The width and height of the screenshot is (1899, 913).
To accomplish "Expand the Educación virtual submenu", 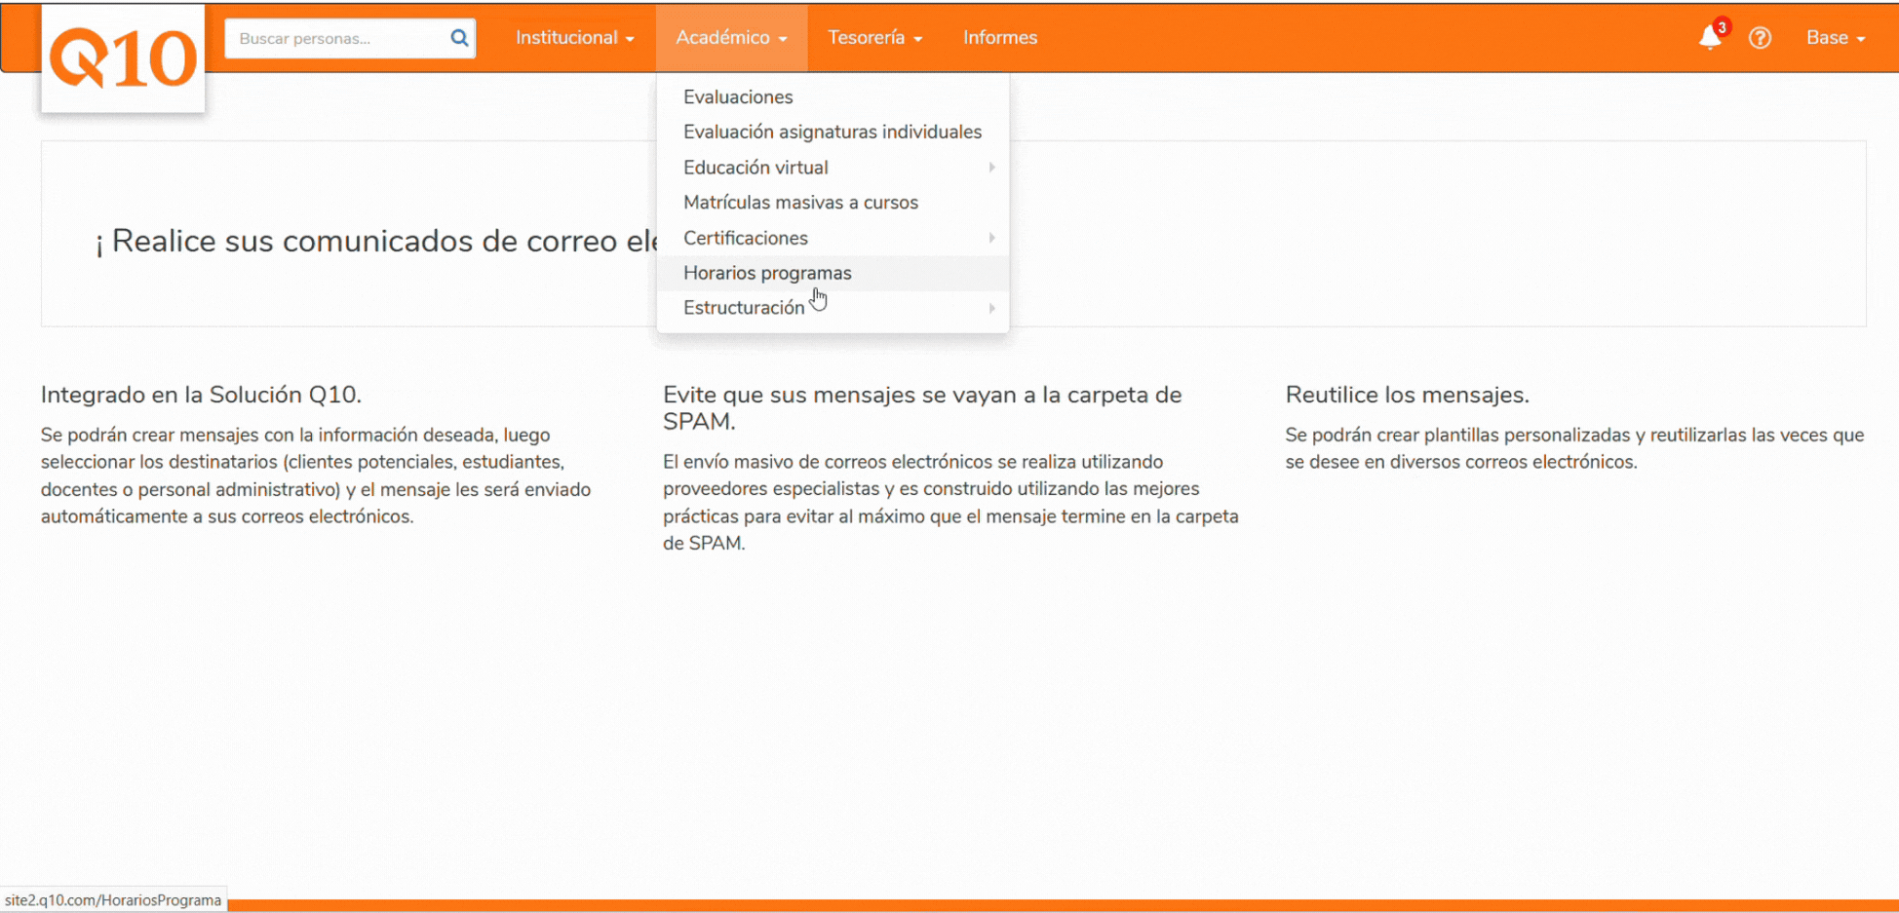I will pos(833,167).
